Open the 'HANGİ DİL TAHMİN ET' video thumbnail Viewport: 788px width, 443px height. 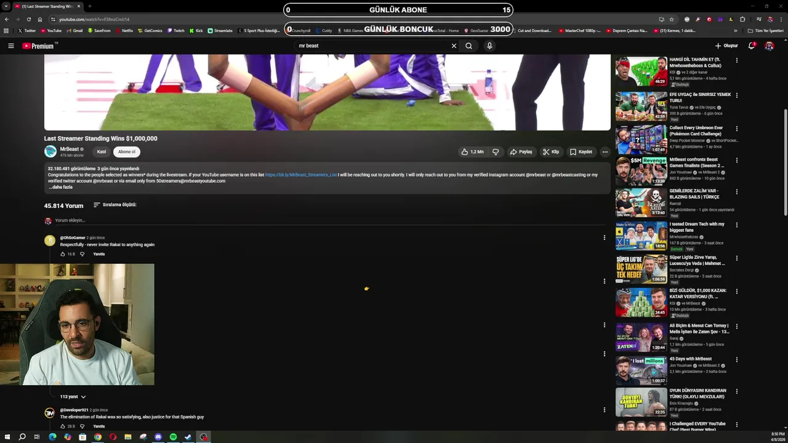coord(641,72)
